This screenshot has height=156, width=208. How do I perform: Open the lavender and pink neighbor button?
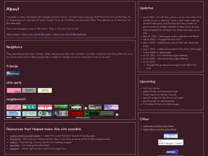tap(111, 107)
